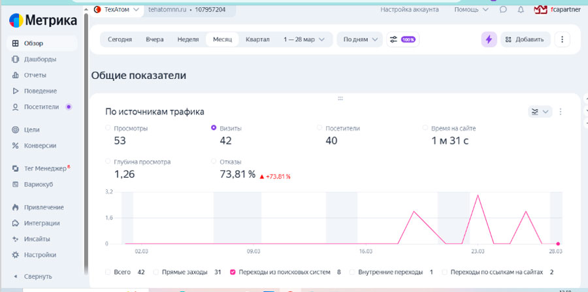Check Переходы по ссылкам на сайтах checkbox
This screenshot has height=292, width=588.
(x=445, y=272)
